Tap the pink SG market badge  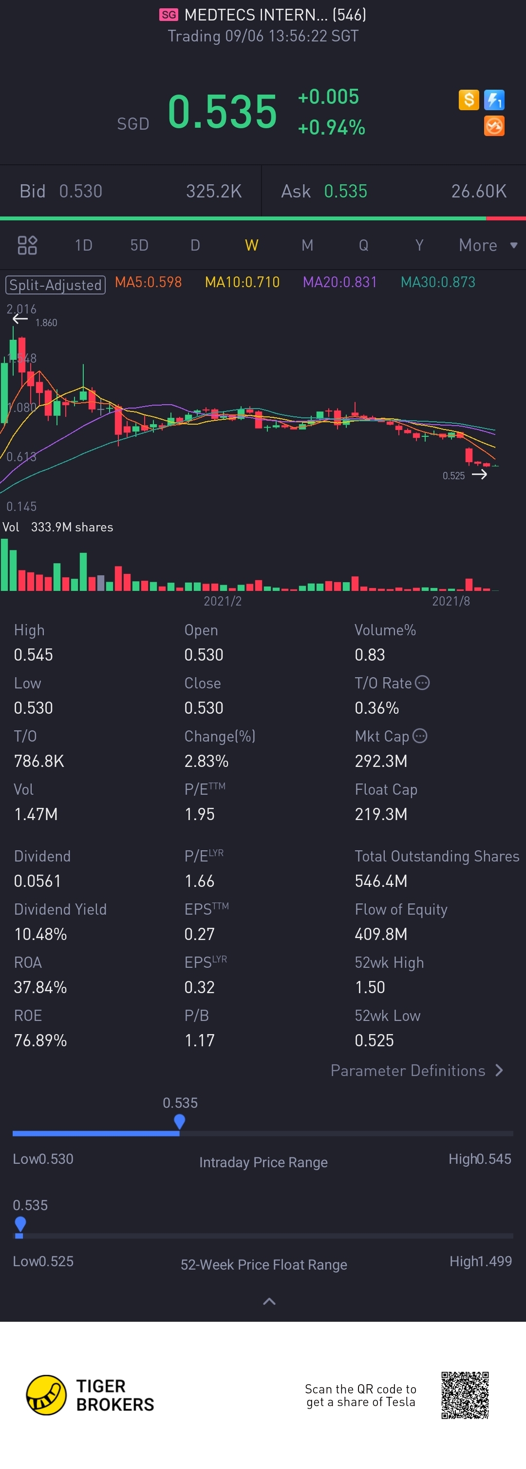[169, 15]
